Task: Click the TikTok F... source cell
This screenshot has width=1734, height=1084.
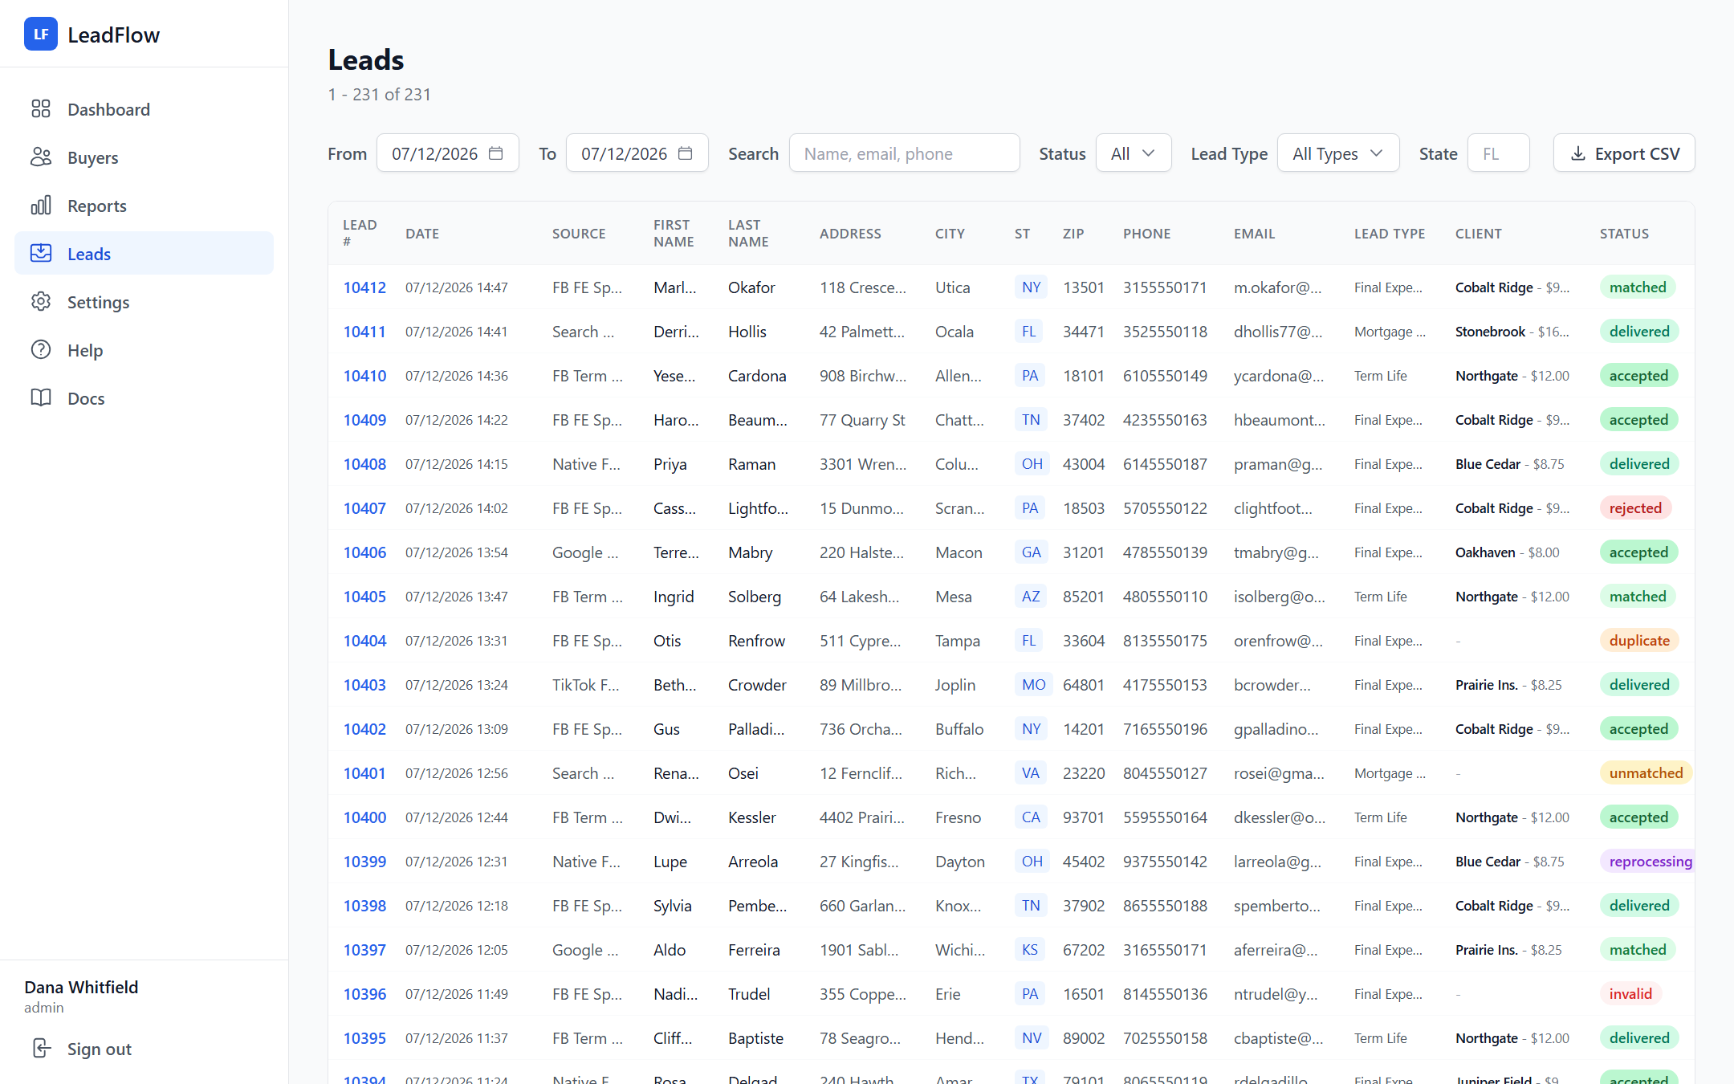Action: (x=585, y=684)
